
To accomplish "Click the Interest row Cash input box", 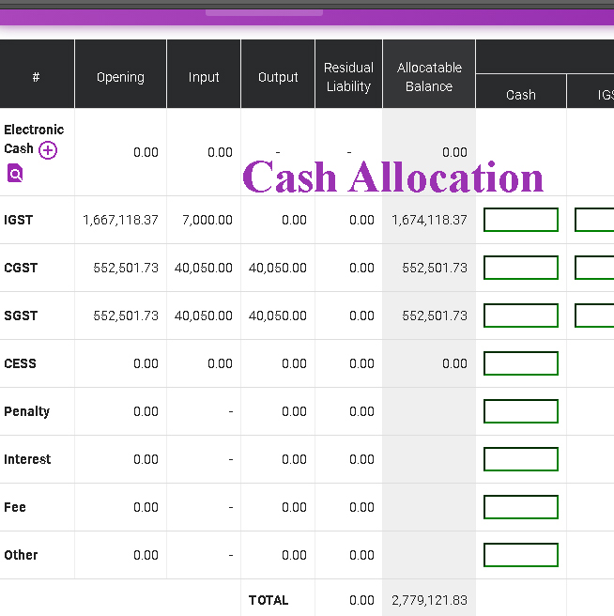I will click(521, 459).
